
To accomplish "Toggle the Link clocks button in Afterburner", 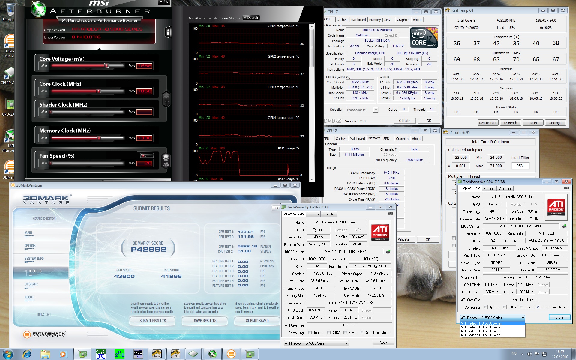I will pos(166,99).
